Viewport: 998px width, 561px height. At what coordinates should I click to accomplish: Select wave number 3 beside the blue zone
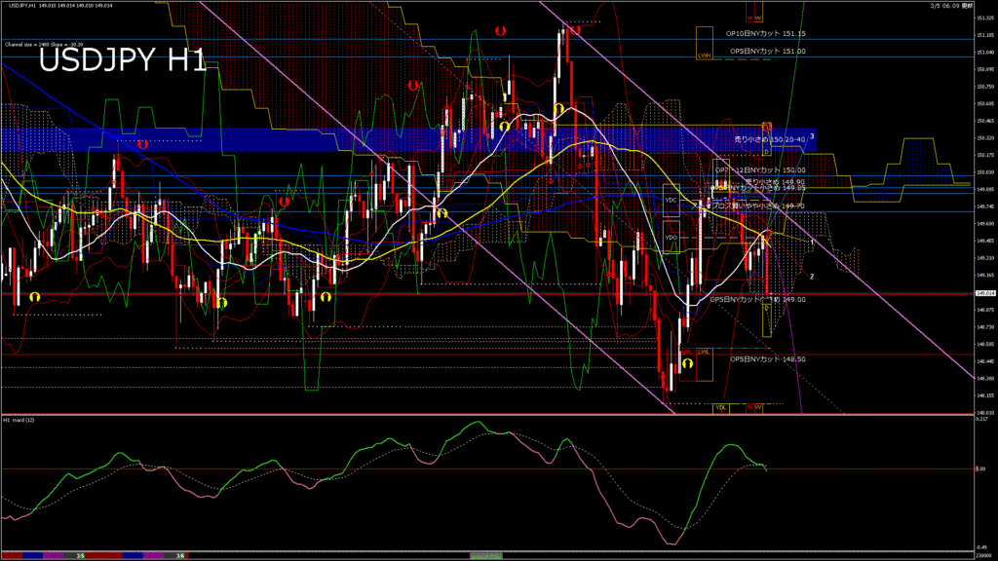click(x=812, y=136)
